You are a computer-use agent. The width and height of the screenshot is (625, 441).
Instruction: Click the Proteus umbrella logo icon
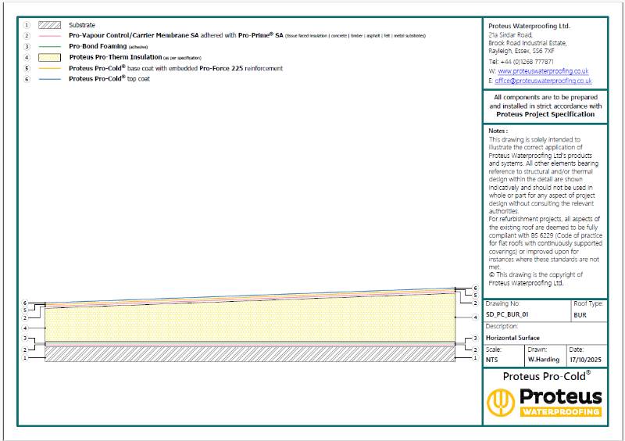tap(501, 401)
